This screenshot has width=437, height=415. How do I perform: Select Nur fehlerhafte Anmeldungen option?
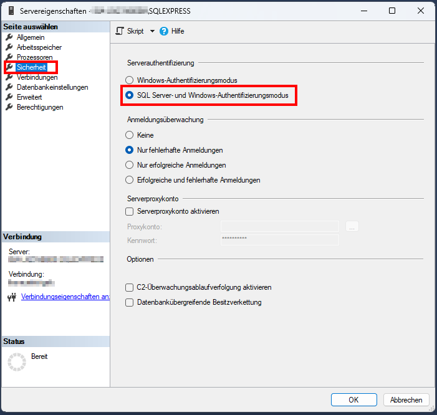click(x=129, y=150)
